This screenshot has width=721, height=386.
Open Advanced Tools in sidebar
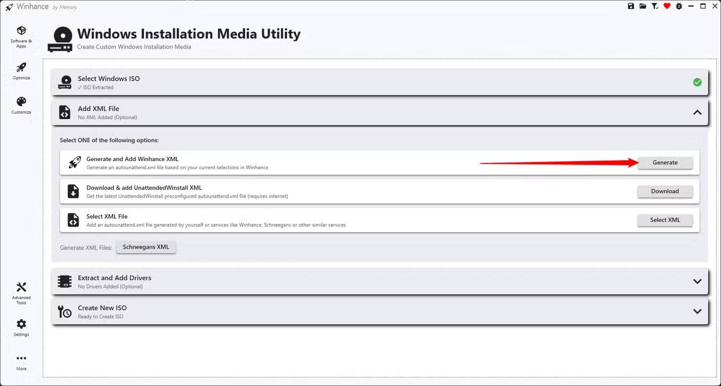(x=21, y=293)
